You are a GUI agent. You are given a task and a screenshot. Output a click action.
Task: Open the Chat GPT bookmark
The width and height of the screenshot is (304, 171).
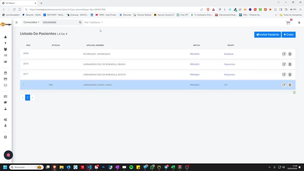click(183, 15)
